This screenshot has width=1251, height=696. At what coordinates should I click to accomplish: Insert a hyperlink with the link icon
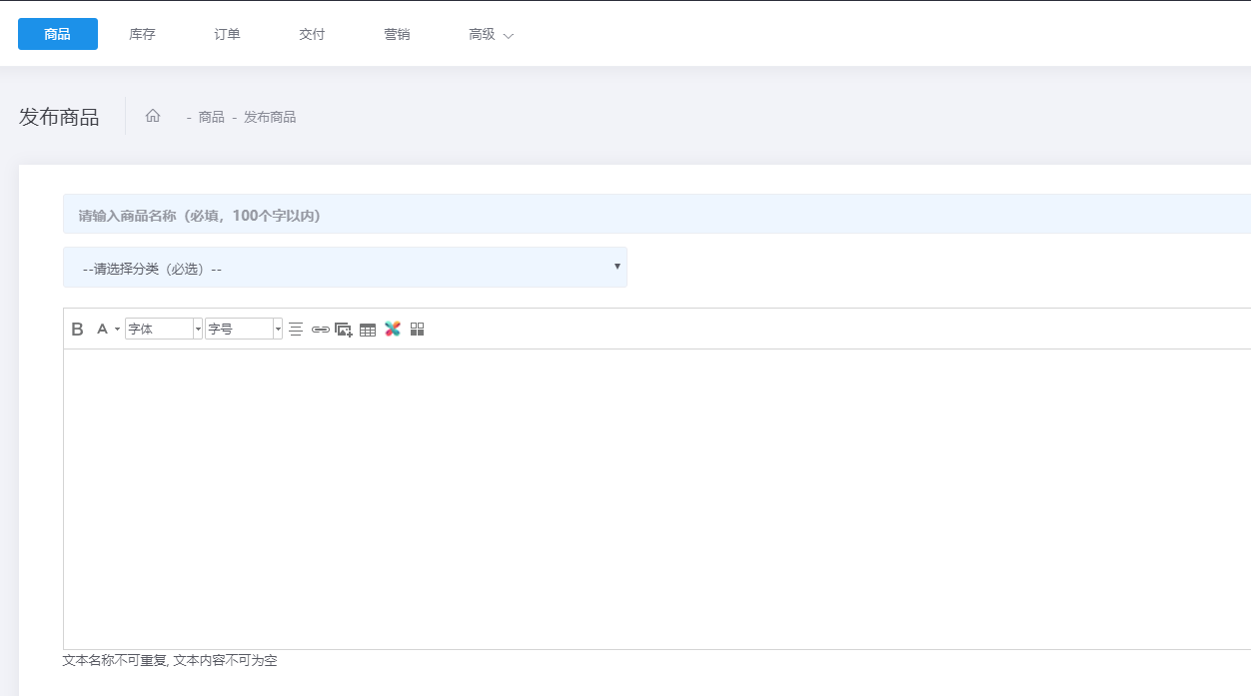pos(320,330)
